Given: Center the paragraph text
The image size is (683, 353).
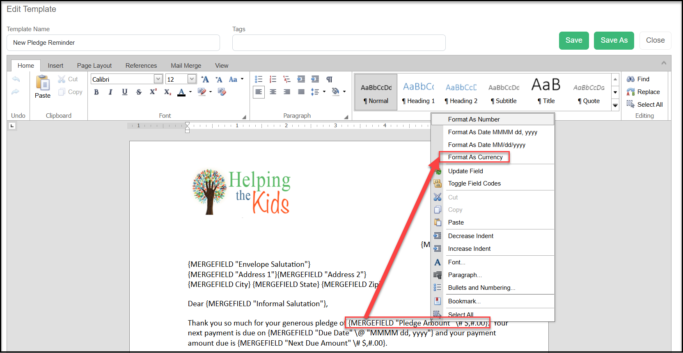Looking at the screenshot, I should [x=273, y=92].
